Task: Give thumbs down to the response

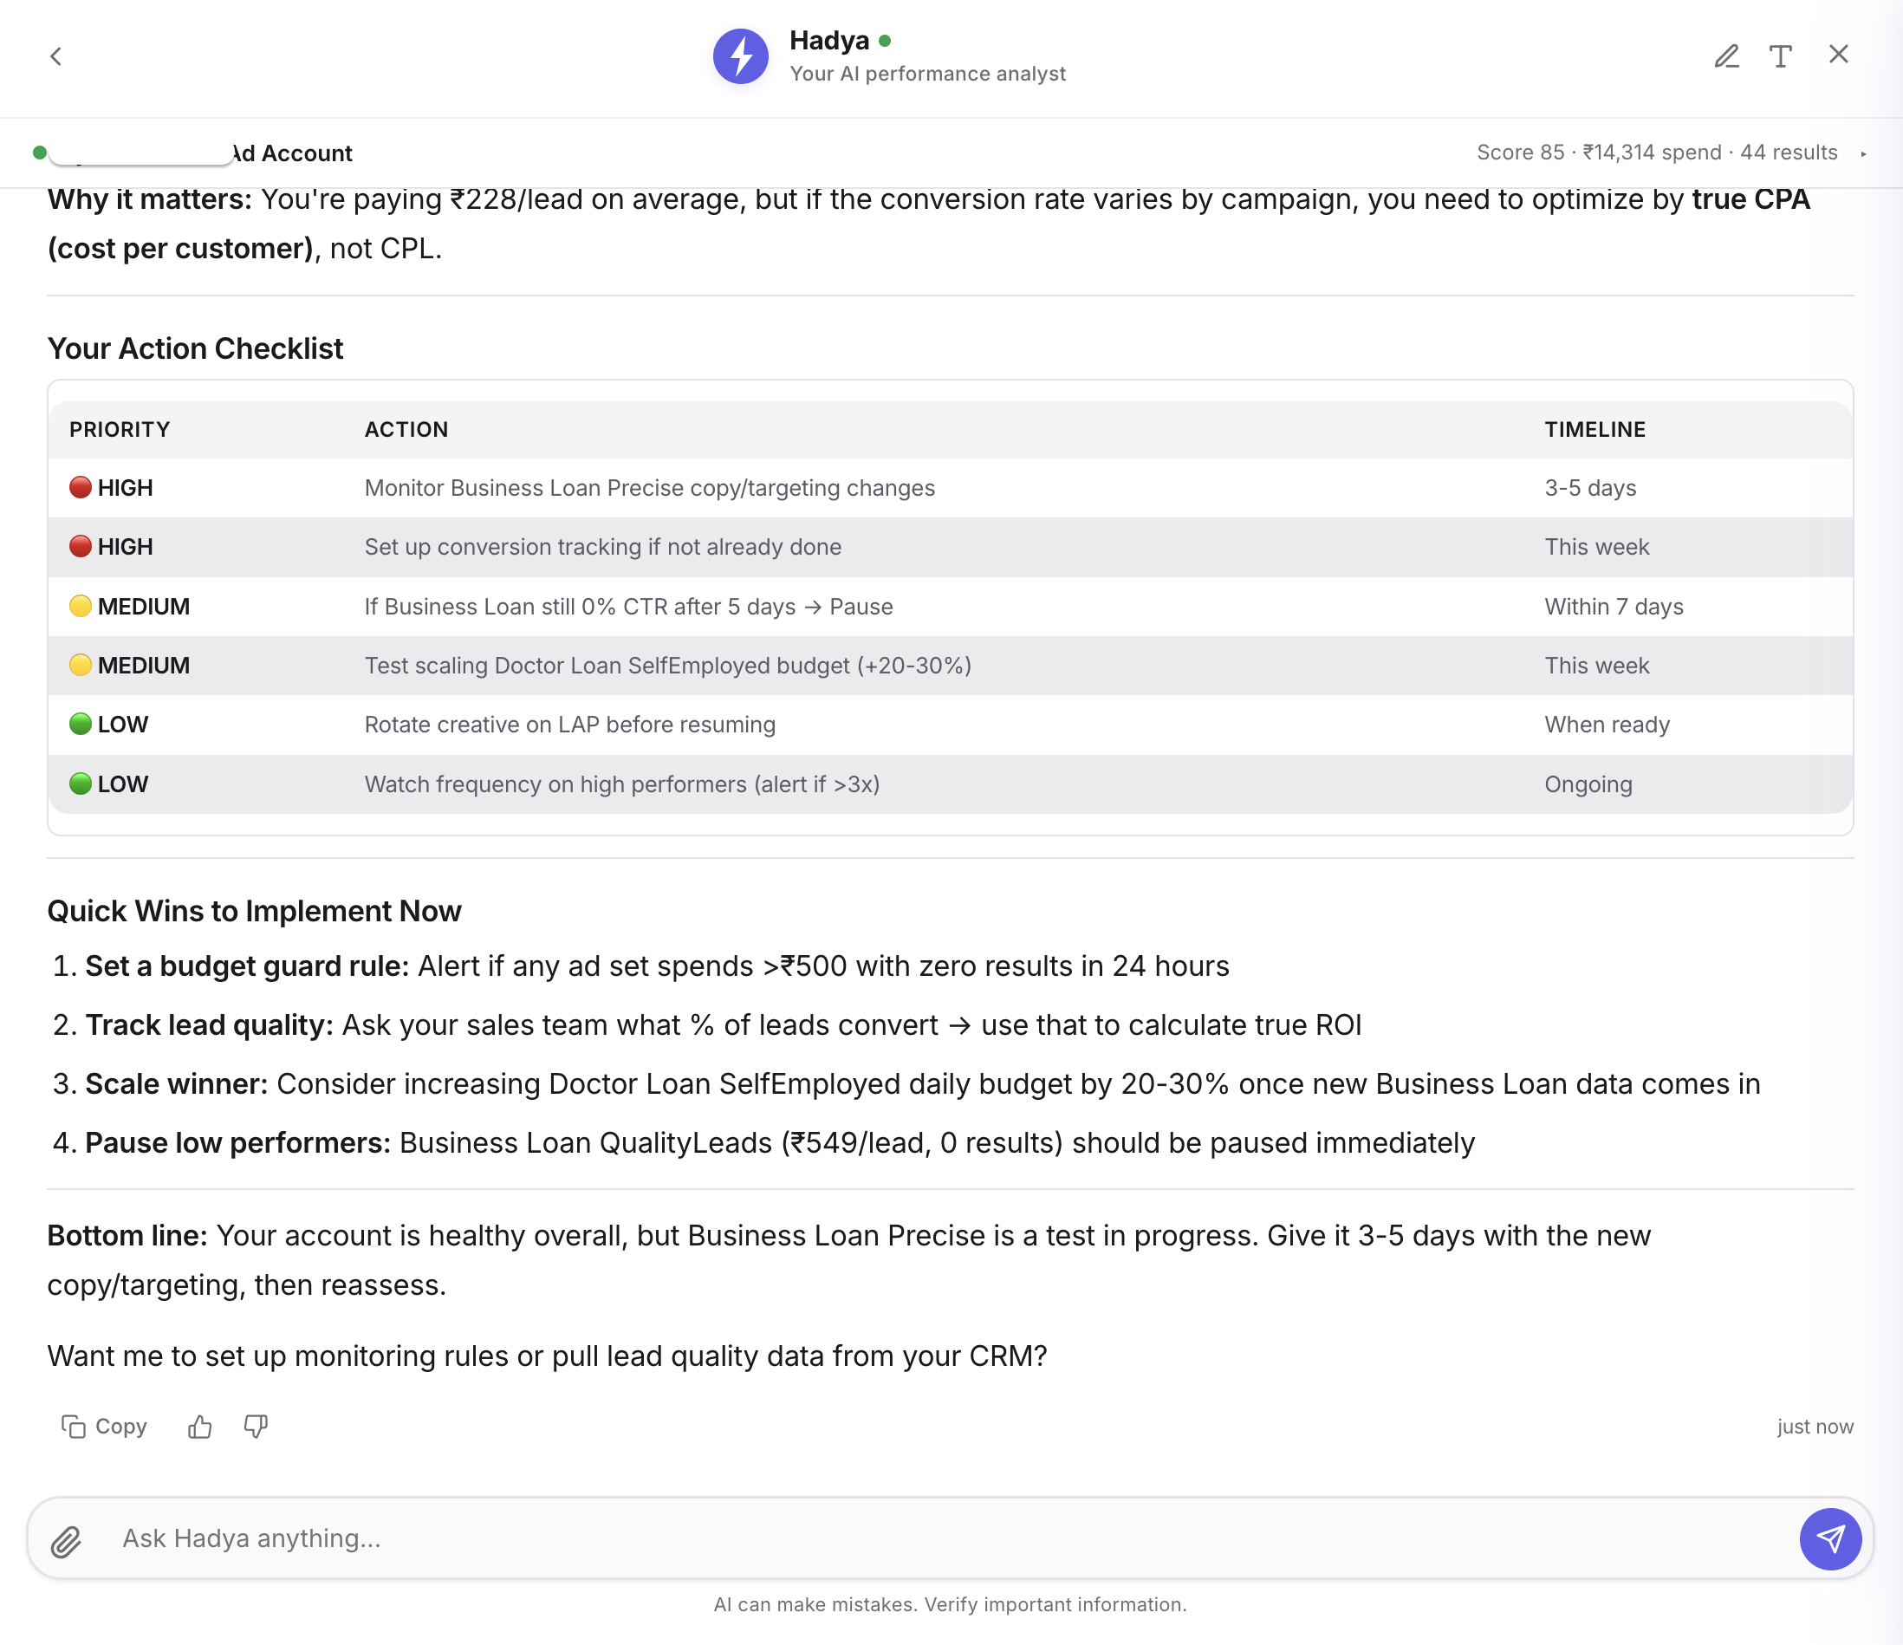Action: tap(256, 1427)
